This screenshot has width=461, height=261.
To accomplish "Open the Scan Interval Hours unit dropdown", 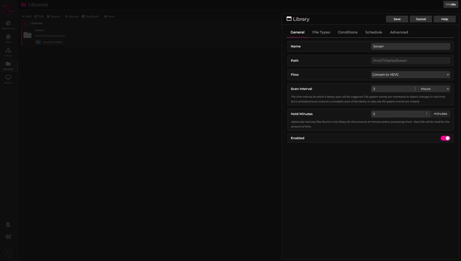I will click(435, 89).
